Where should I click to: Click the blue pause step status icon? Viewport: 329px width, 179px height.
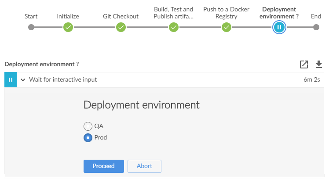click(11, 80)
